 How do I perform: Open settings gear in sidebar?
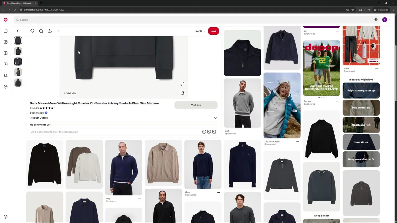[6, 217]
